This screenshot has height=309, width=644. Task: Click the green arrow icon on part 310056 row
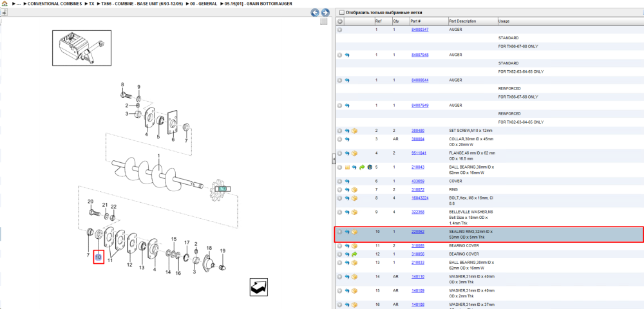354,254
